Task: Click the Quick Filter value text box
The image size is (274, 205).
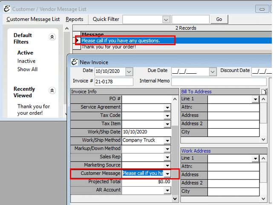Action: pyautogui.click(x=190, y=20)
